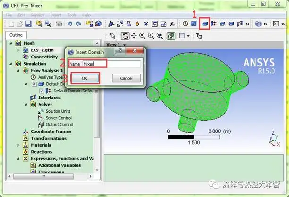Select Solver Control tree item
The width and height of the screenshot is (289, 197).
coord(59,118)
